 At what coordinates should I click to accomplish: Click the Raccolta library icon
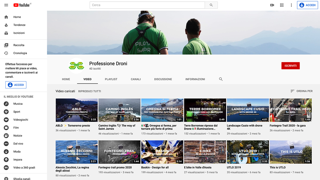(x=6, y=45)
